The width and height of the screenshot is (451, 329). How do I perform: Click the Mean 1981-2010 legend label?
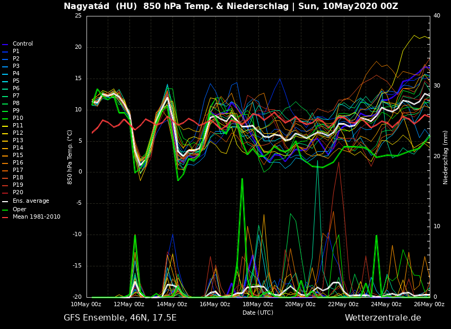37,217
